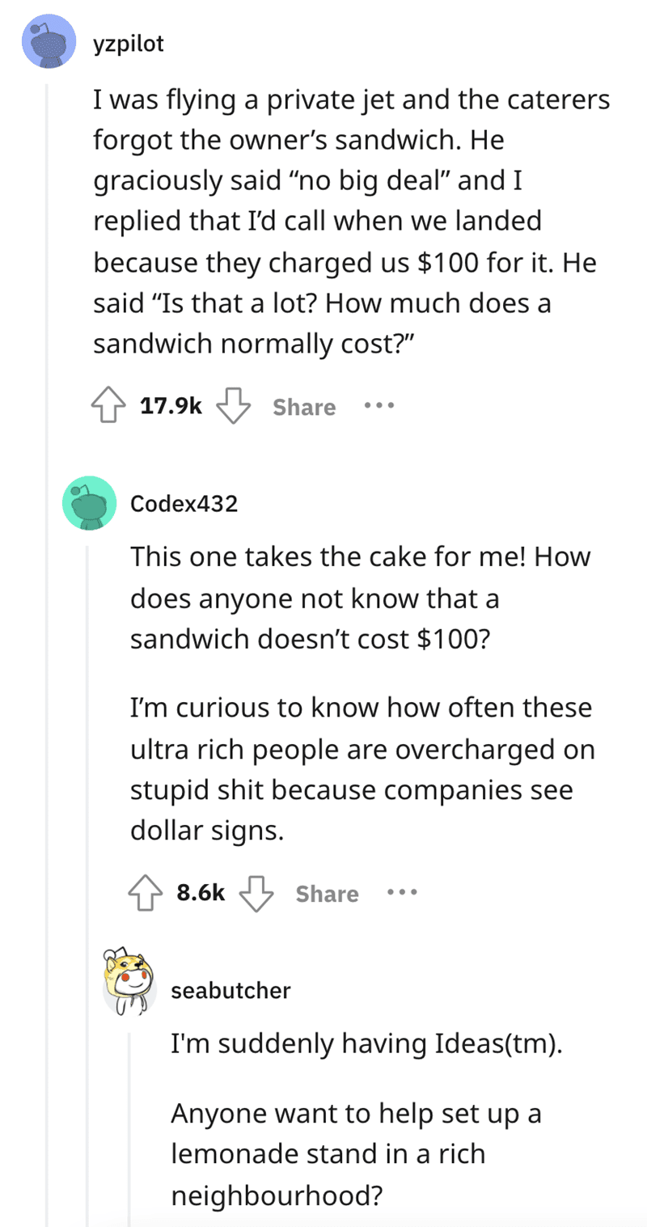Visit the yzpilot username link
Screen dimensions: 647x1227
tap(129, 44)
